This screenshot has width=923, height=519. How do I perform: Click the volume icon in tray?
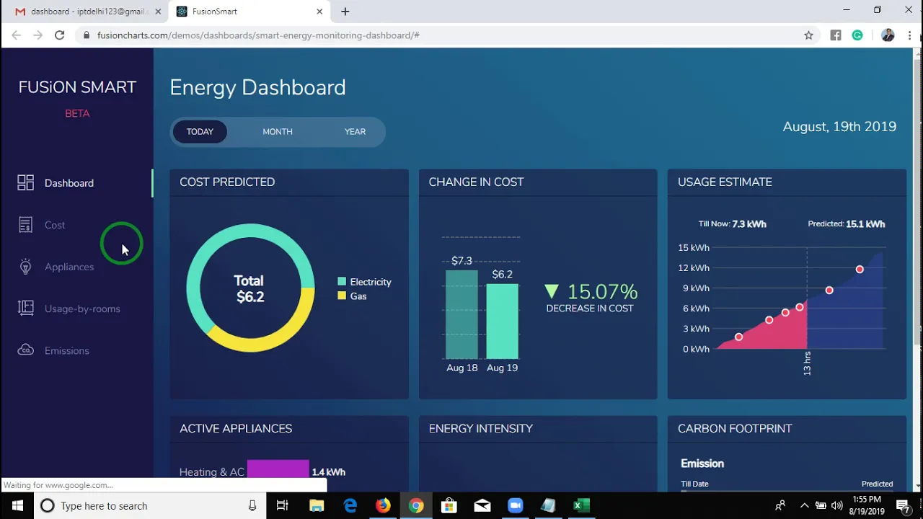[836, 505]
